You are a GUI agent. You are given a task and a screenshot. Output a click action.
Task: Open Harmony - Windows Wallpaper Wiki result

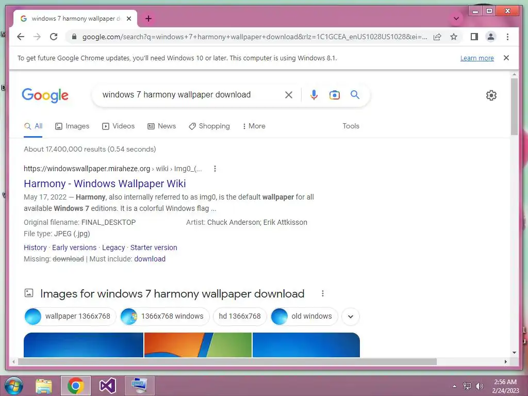click(105, 184)
